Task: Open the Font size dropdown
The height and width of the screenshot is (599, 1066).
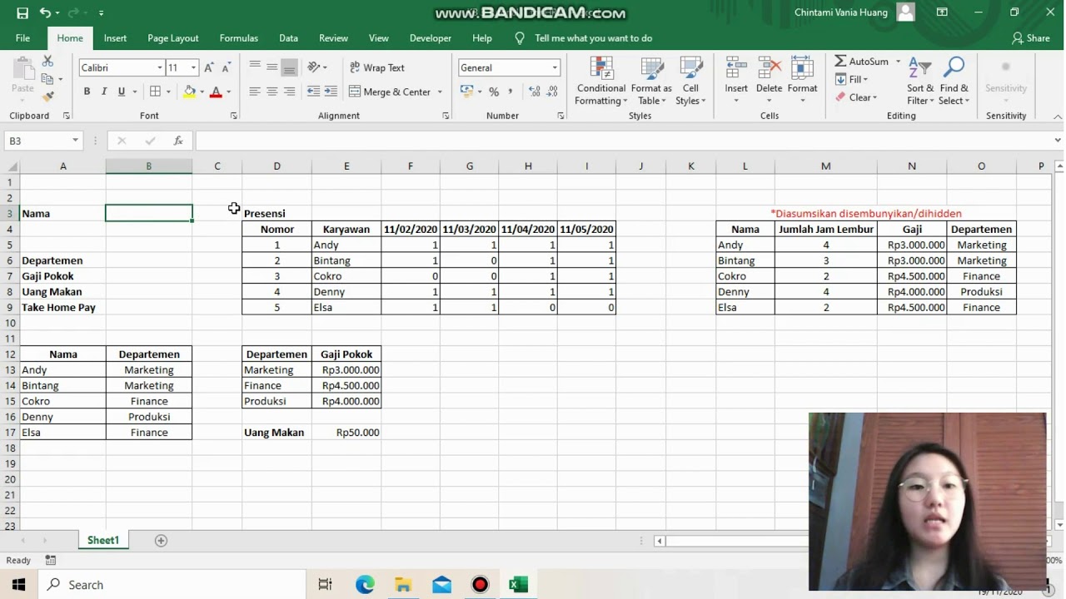Action: 193,67
